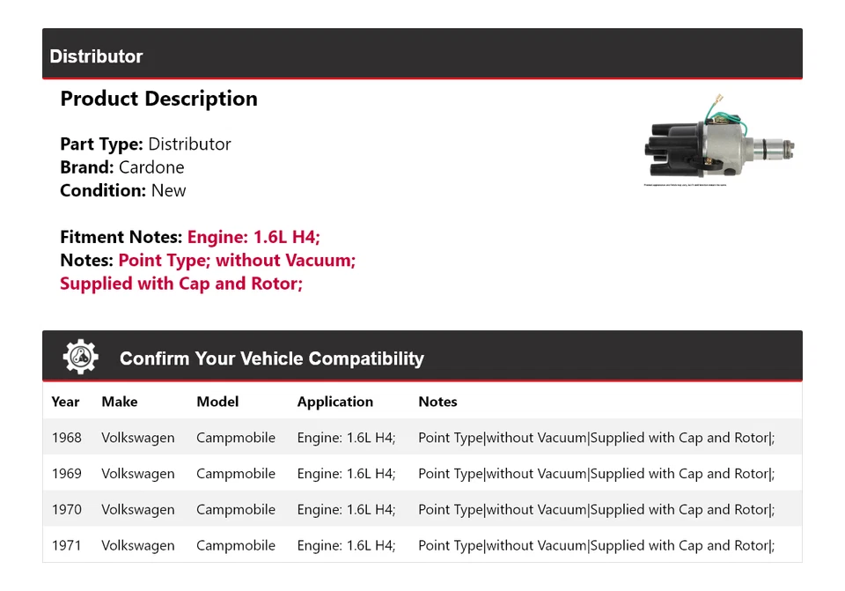Click Volkswagen in the 1969 row
Viewport: 845px width, 591px height.
pyautogui.click(x=138, y=474)
